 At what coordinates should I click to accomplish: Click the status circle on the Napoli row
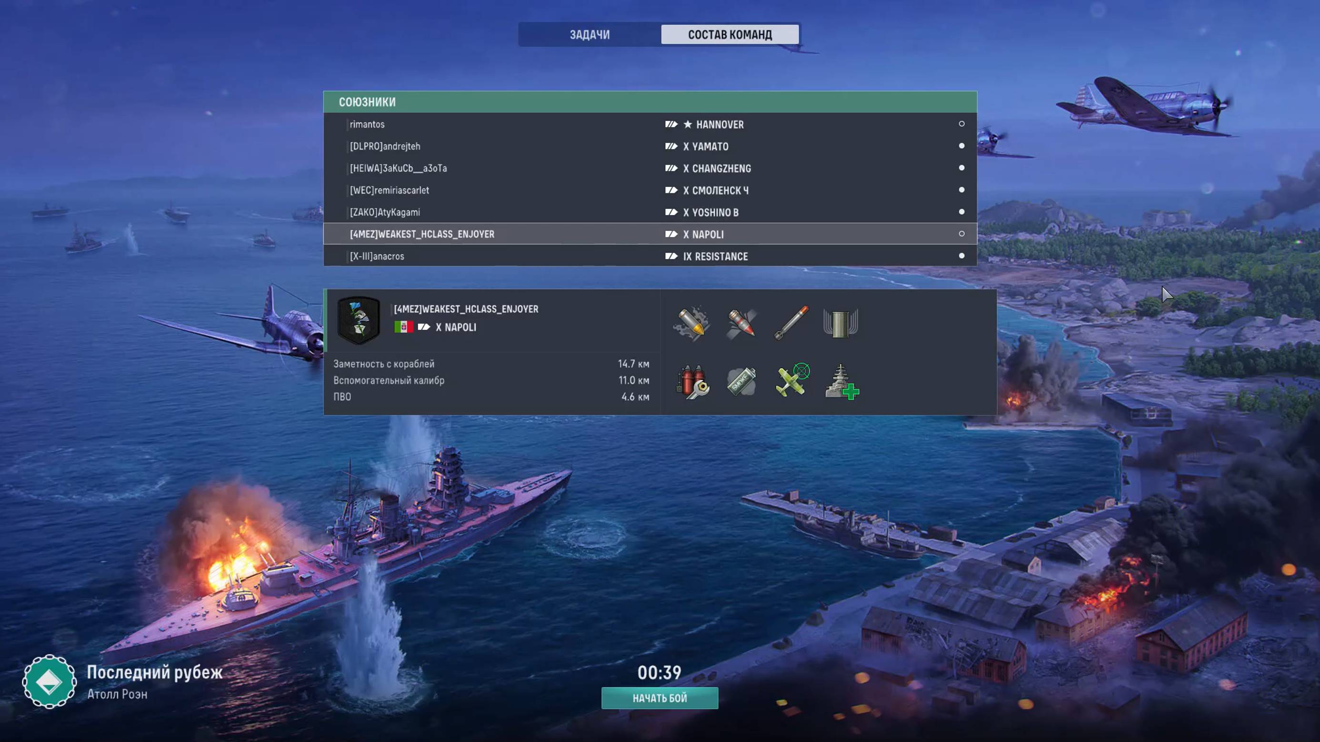click(x=961, y=234)
